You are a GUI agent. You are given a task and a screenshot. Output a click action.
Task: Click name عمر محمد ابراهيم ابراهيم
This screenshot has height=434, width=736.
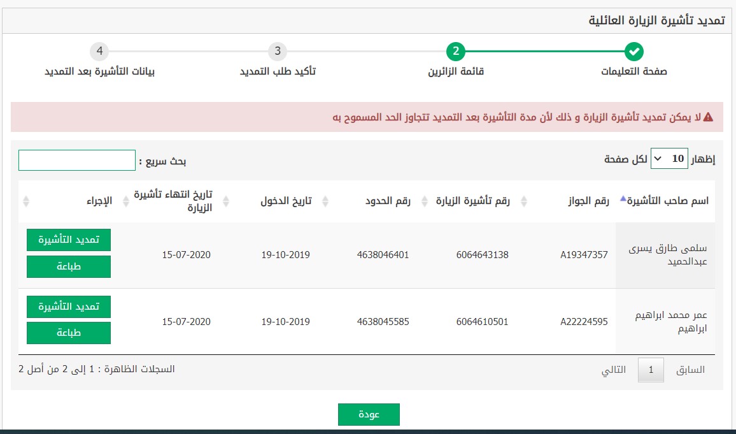click(x=671, y=322)
